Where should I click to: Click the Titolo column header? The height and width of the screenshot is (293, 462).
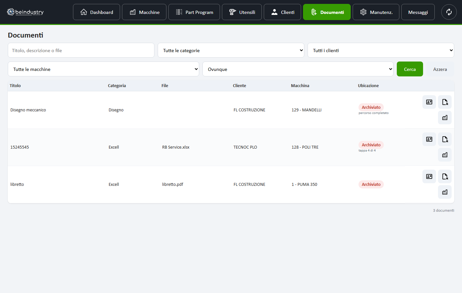coord(15,85)
